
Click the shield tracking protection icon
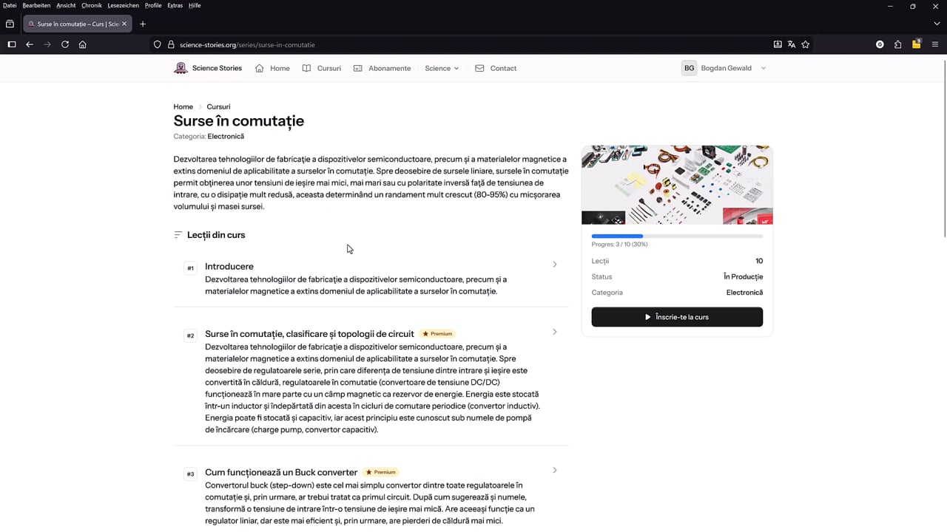pyautogui.click(x=158, y=44)
